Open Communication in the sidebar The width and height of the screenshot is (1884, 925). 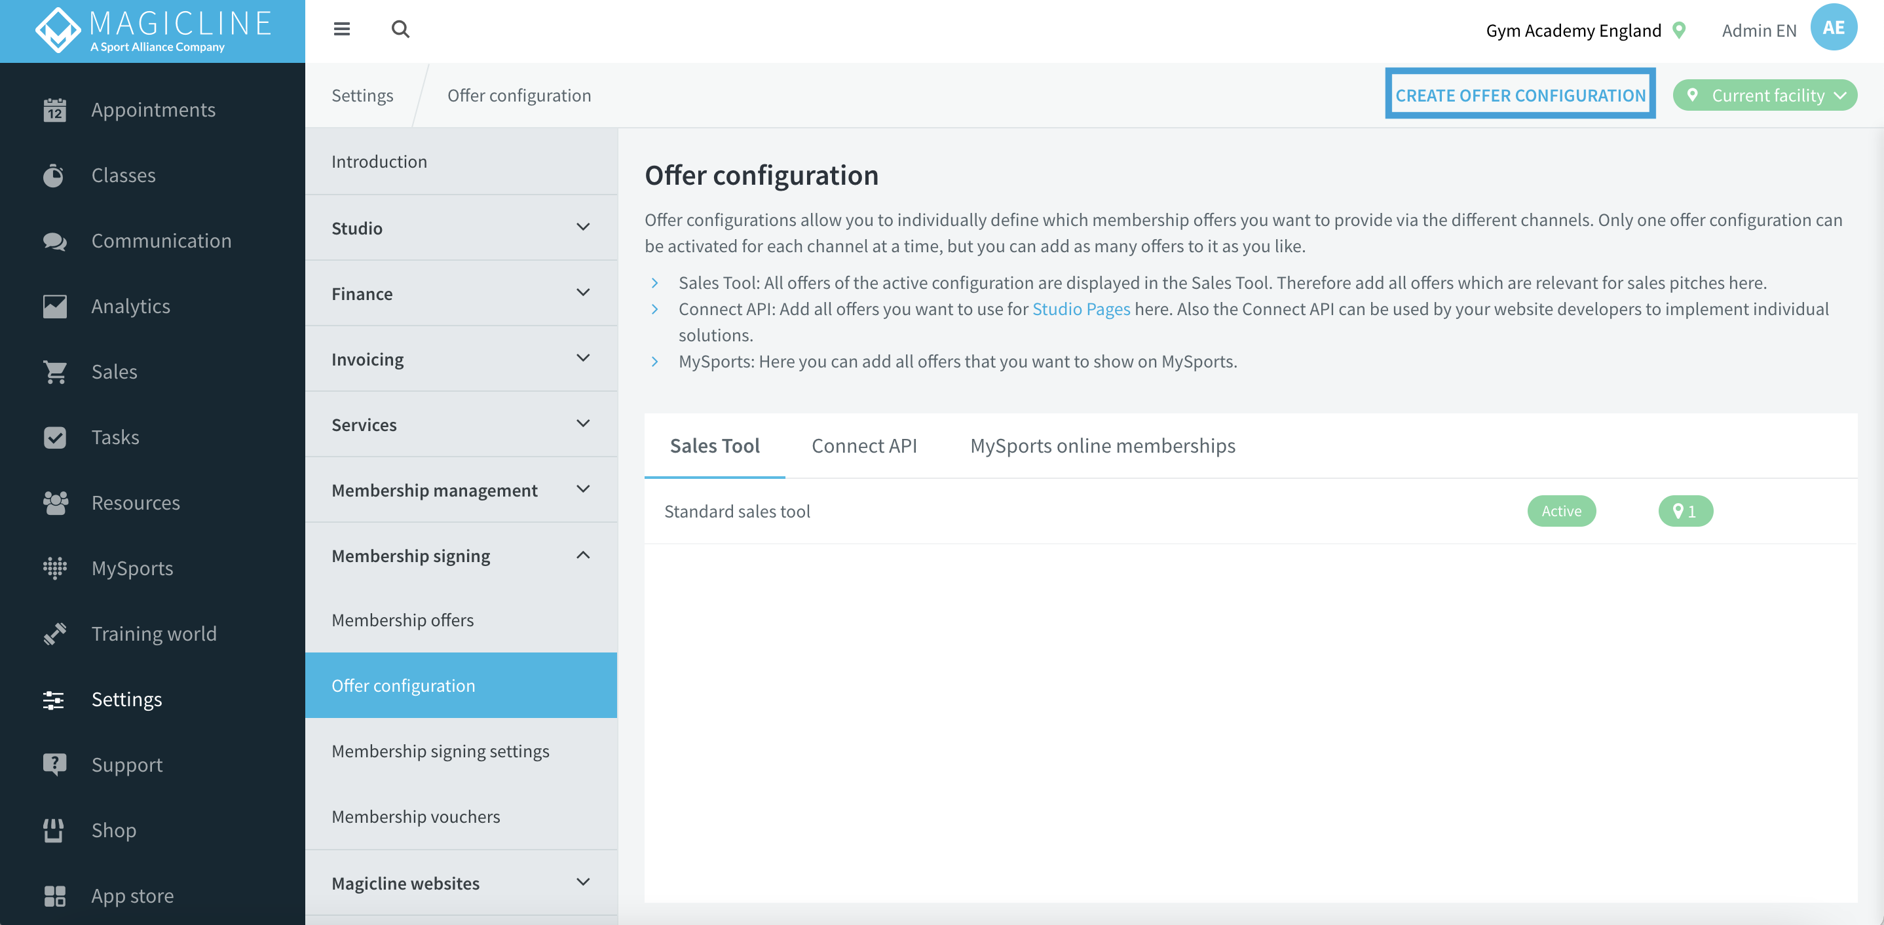[x=152, y=241]
